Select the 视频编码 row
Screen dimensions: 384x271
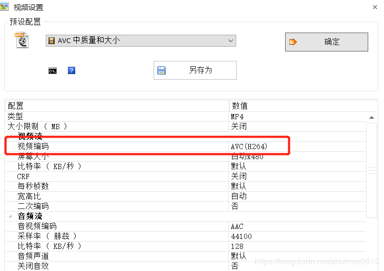pyautogui.click(x=33, y=147)
